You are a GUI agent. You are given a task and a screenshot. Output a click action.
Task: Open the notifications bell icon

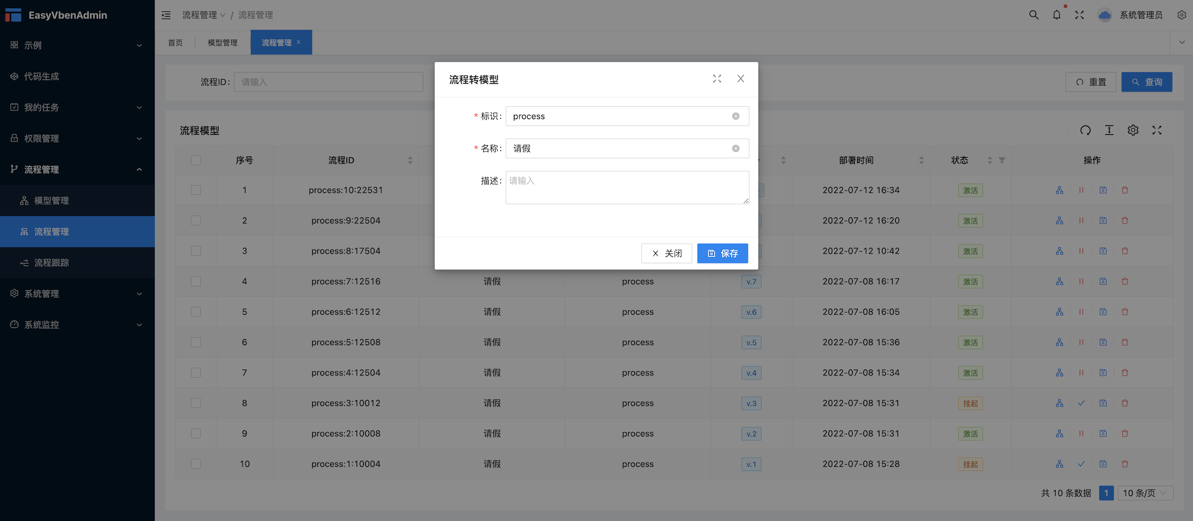[1057, 15]
